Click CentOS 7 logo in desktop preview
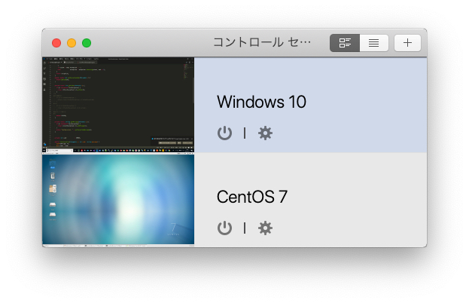The image size is (469, 303). [173, 228]
